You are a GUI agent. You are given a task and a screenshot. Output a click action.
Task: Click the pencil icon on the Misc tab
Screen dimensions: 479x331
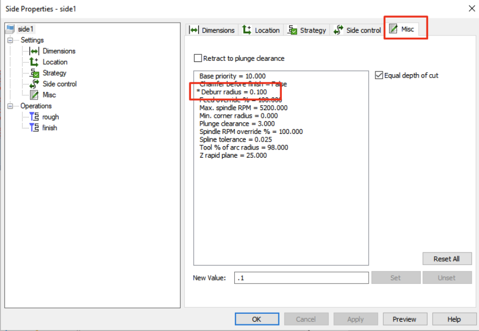pos(394,30)
